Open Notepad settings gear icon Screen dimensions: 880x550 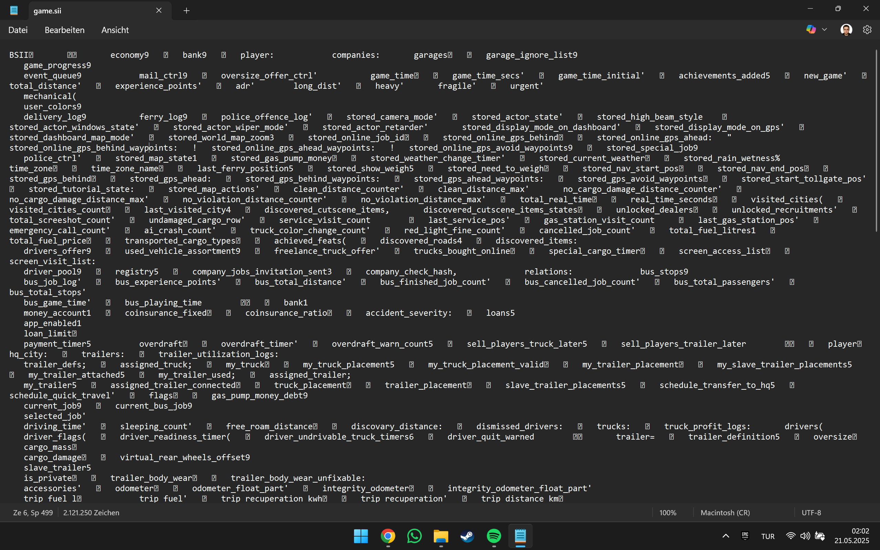[867, 30]
